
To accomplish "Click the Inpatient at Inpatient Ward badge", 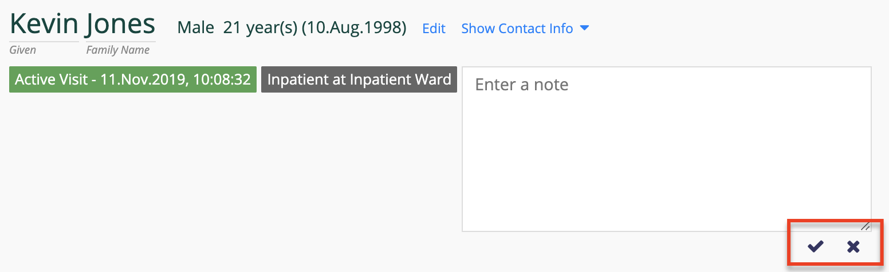I will [x=359, y=79].
